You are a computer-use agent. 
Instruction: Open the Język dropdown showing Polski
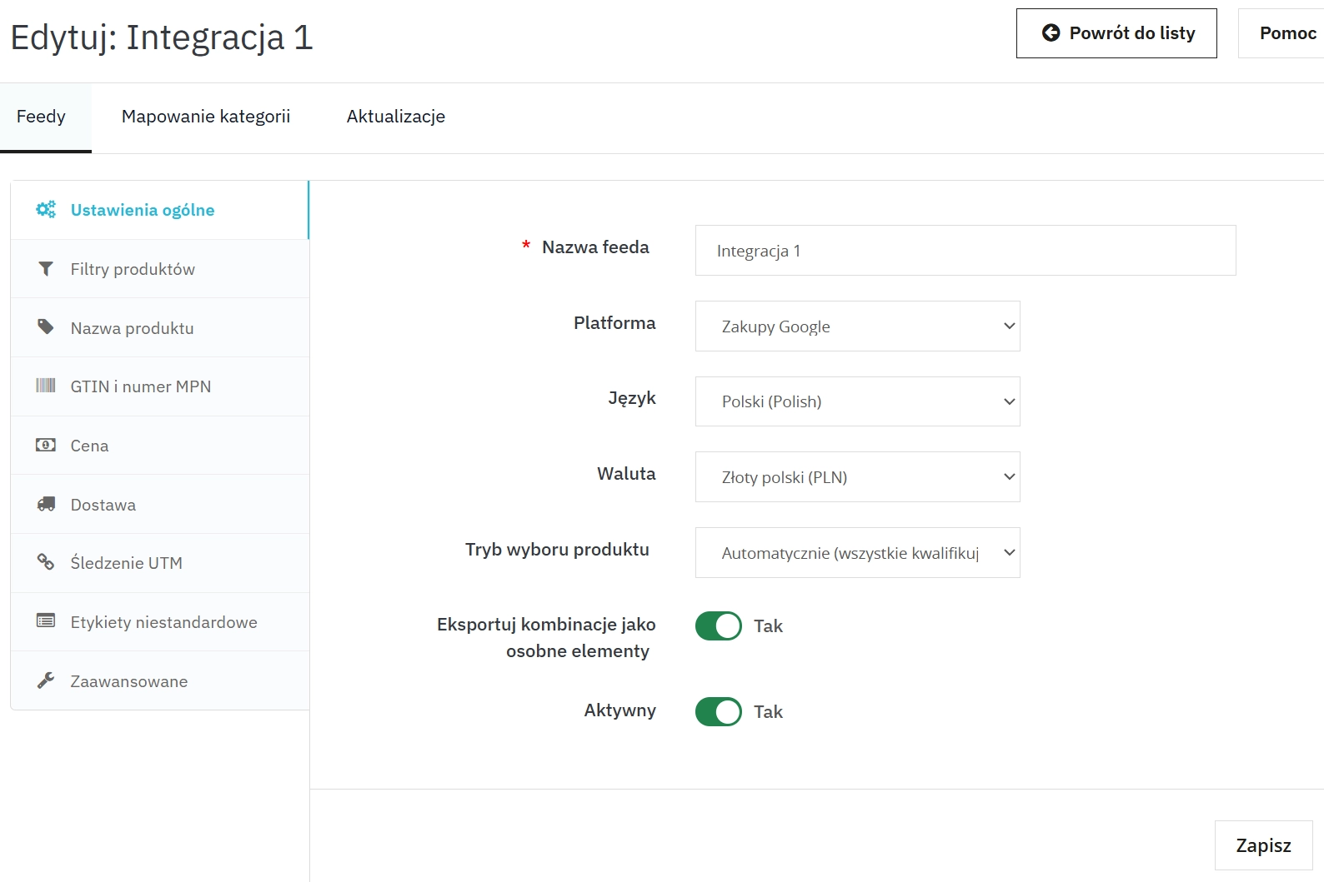pos(857,401)
